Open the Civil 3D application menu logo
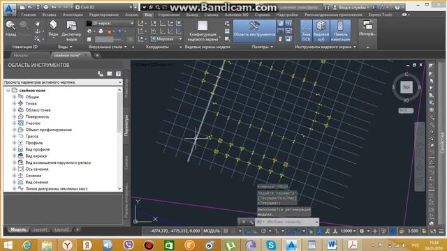The image size is (447, 251). tap(10, 9)
